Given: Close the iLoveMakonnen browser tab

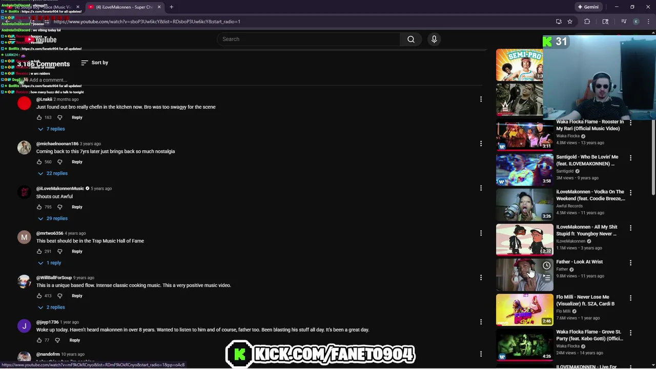Looking at the screenshot, I should [159, 7].
